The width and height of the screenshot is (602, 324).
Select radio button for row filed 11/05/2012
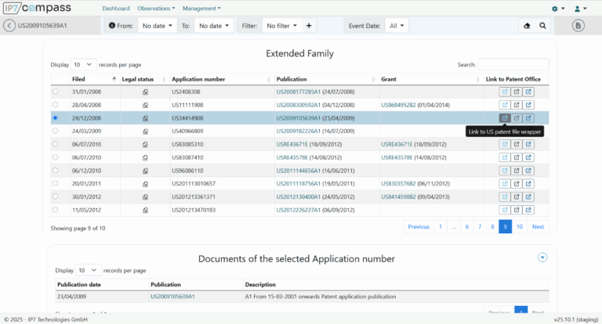pos(55,210)
